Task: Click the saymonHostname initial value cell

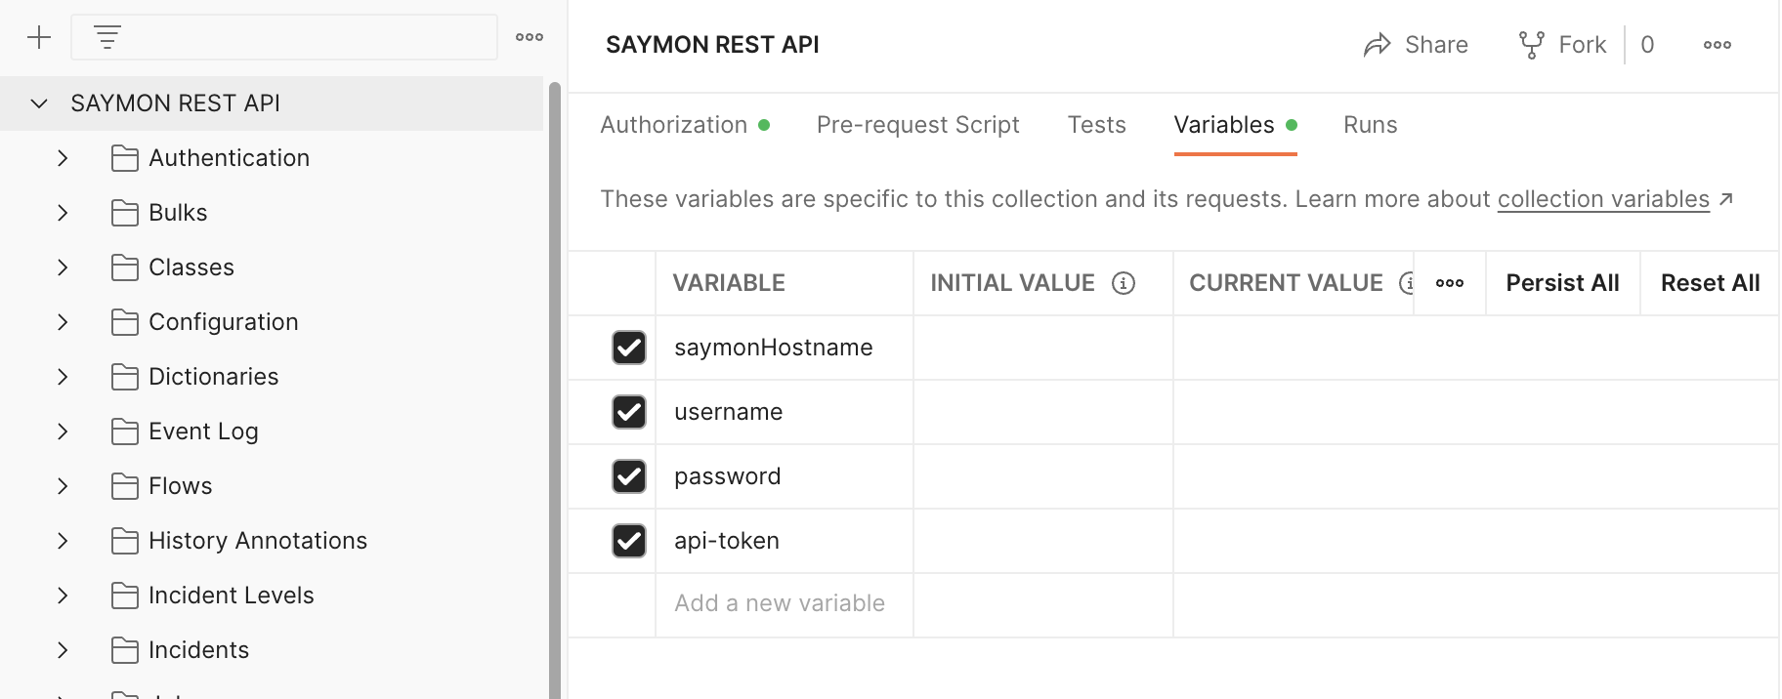Action: pos(1043,348)
